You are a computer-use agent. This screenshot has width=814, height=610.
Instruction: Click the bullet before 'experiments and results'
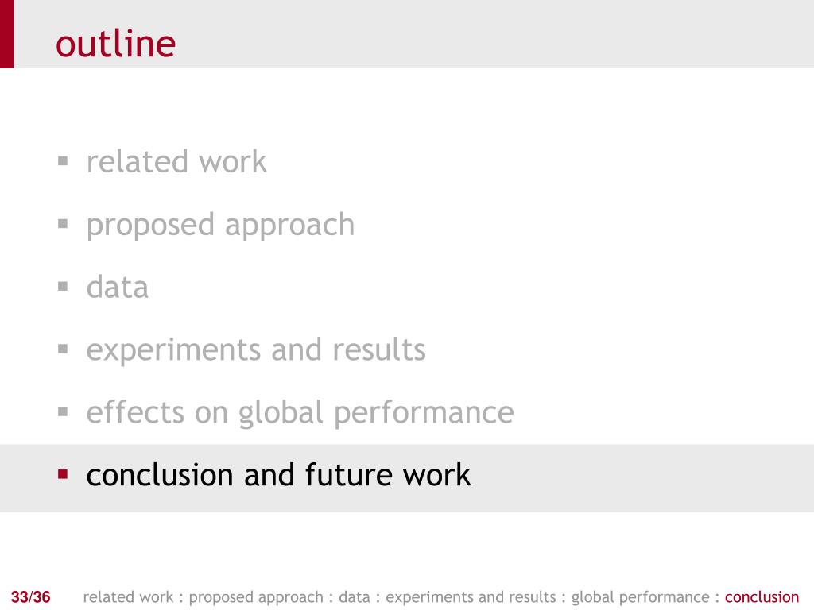click(63, 349)
